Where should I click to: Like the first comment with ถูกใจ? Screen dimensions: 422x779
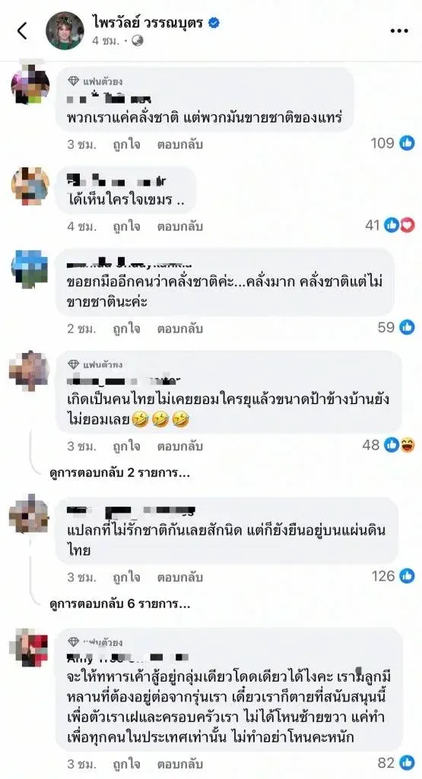(x=126, y=145)
